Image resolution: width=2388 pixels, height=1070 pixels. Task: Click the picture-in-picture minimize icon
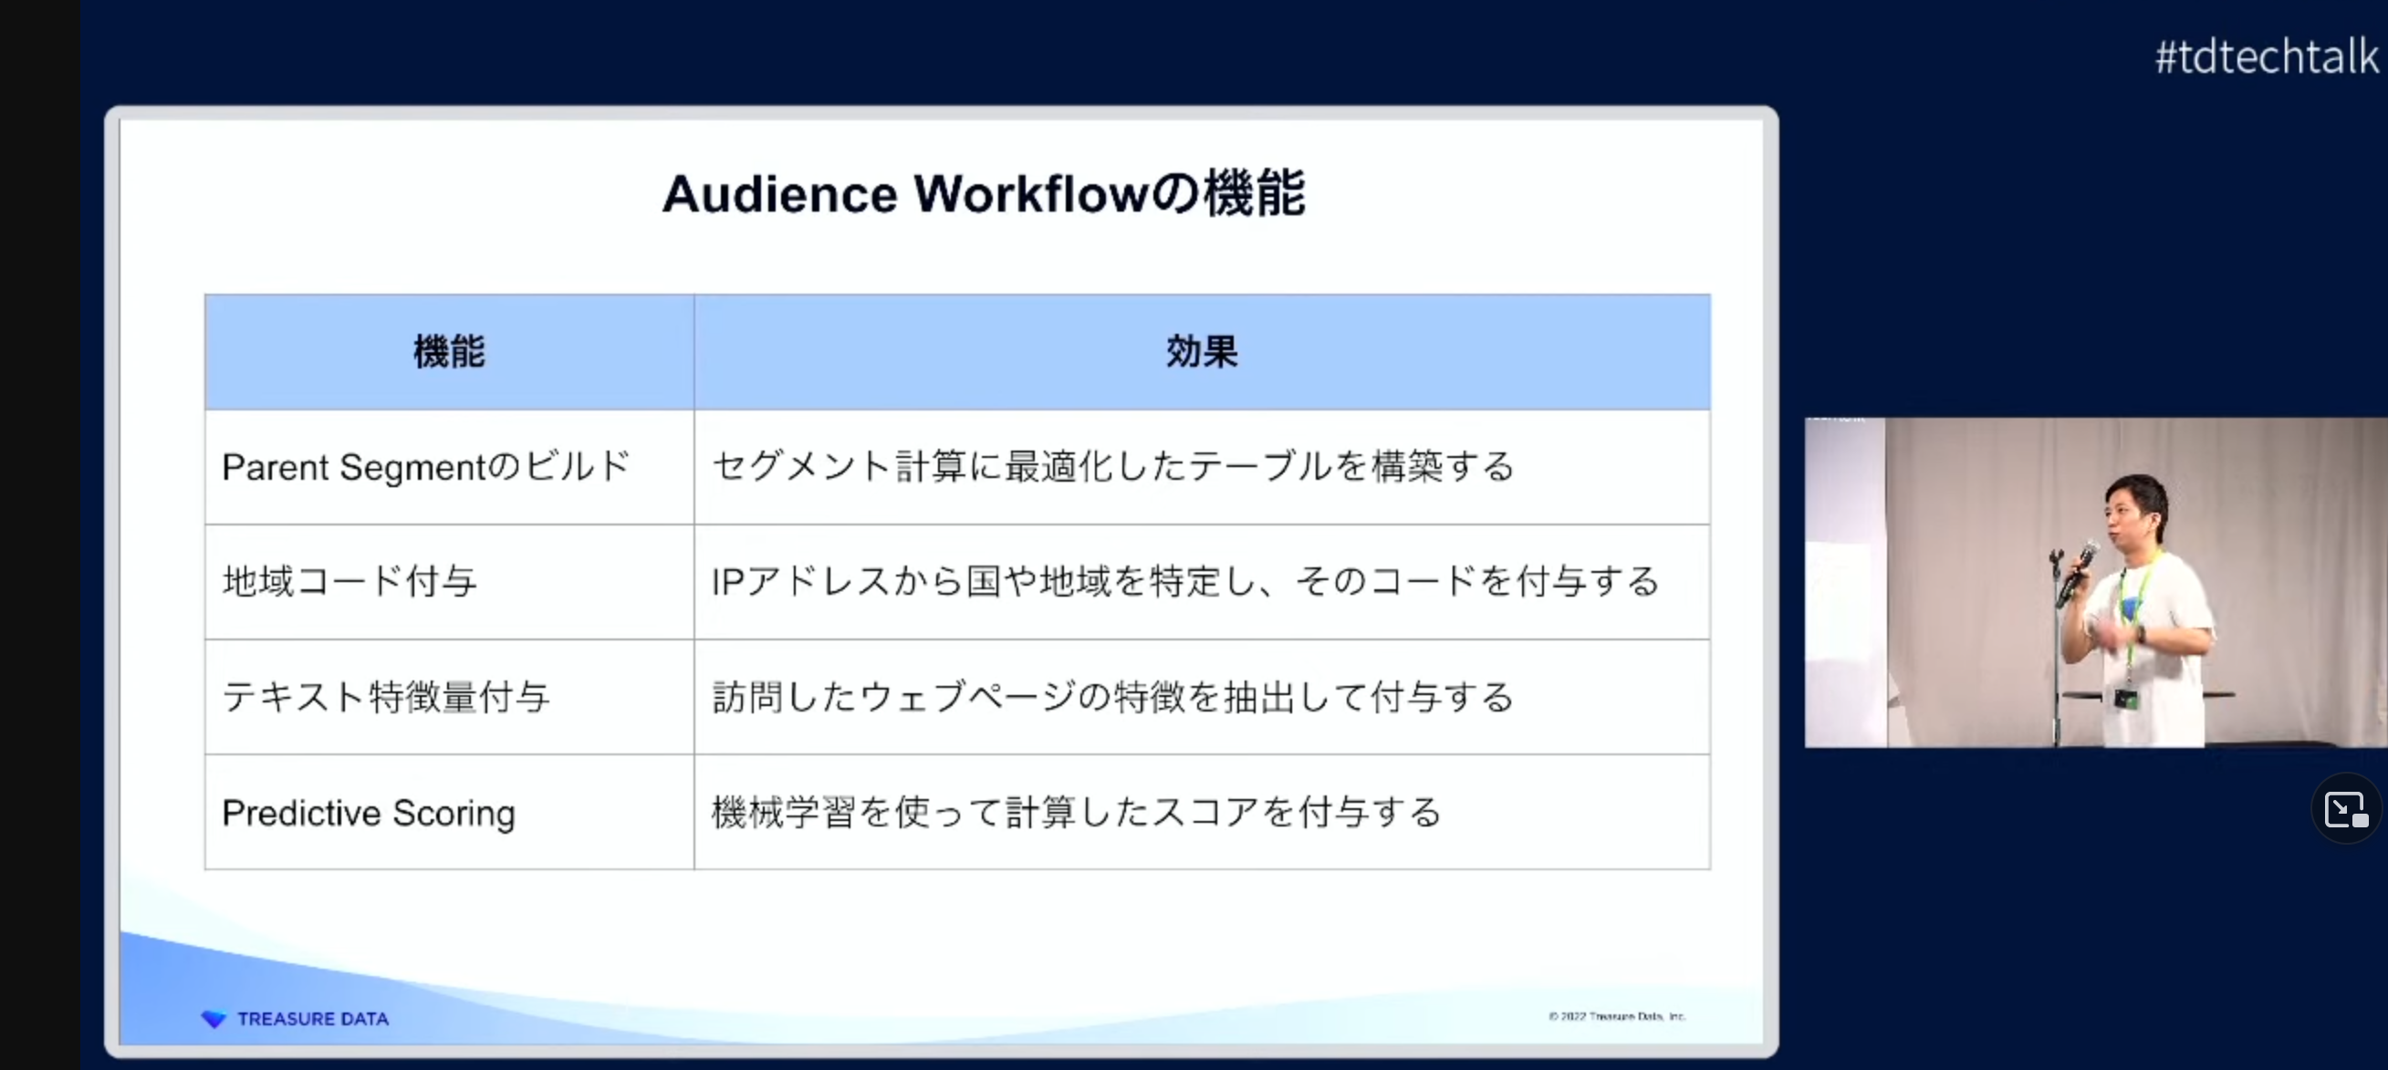pos(2345,810)
